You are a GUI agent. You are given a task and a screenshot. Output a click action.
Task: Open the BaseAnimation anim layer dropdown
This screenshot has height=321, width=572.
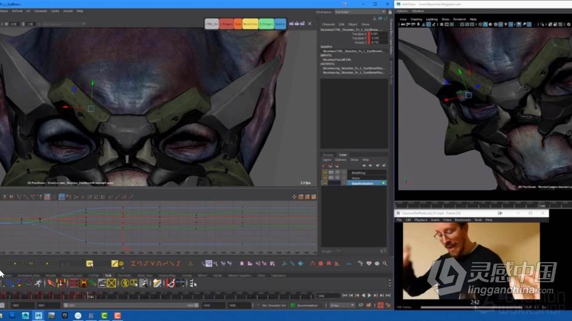coord(308,306)
